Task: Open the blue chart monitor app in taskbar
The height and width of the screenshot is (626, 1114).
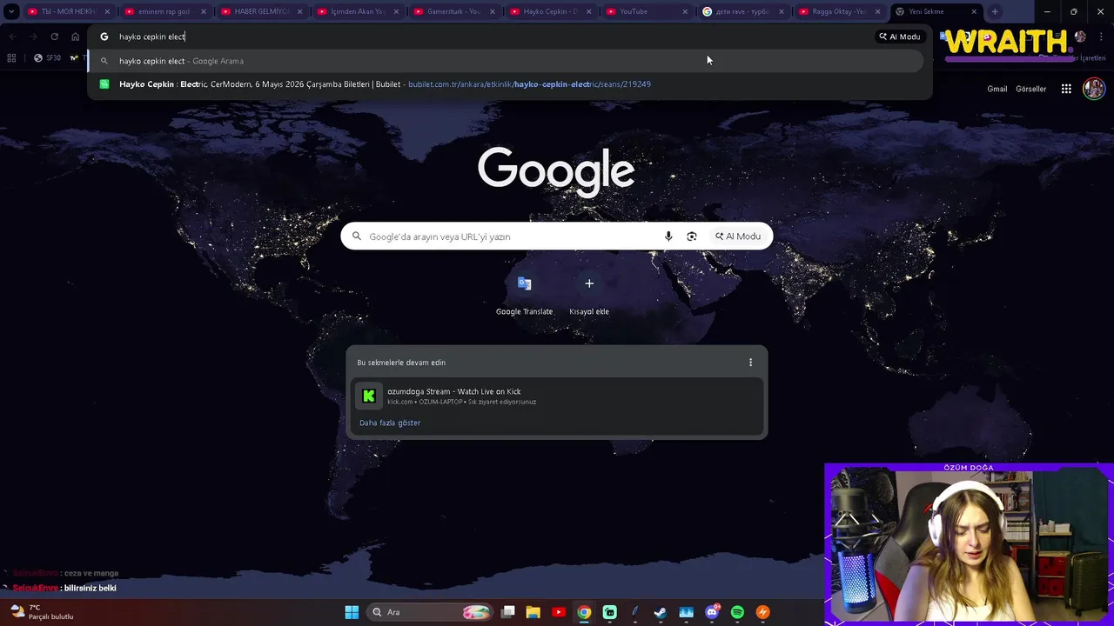Action: (x=686, y=612)
